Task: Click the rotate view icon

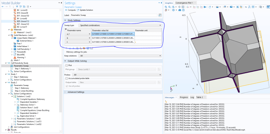Action: coord(210,7)
